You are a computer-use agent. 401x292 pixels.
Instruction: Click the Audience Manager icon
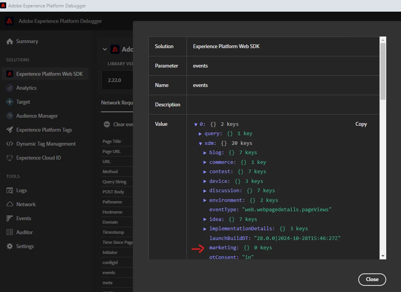pos(10,116)
